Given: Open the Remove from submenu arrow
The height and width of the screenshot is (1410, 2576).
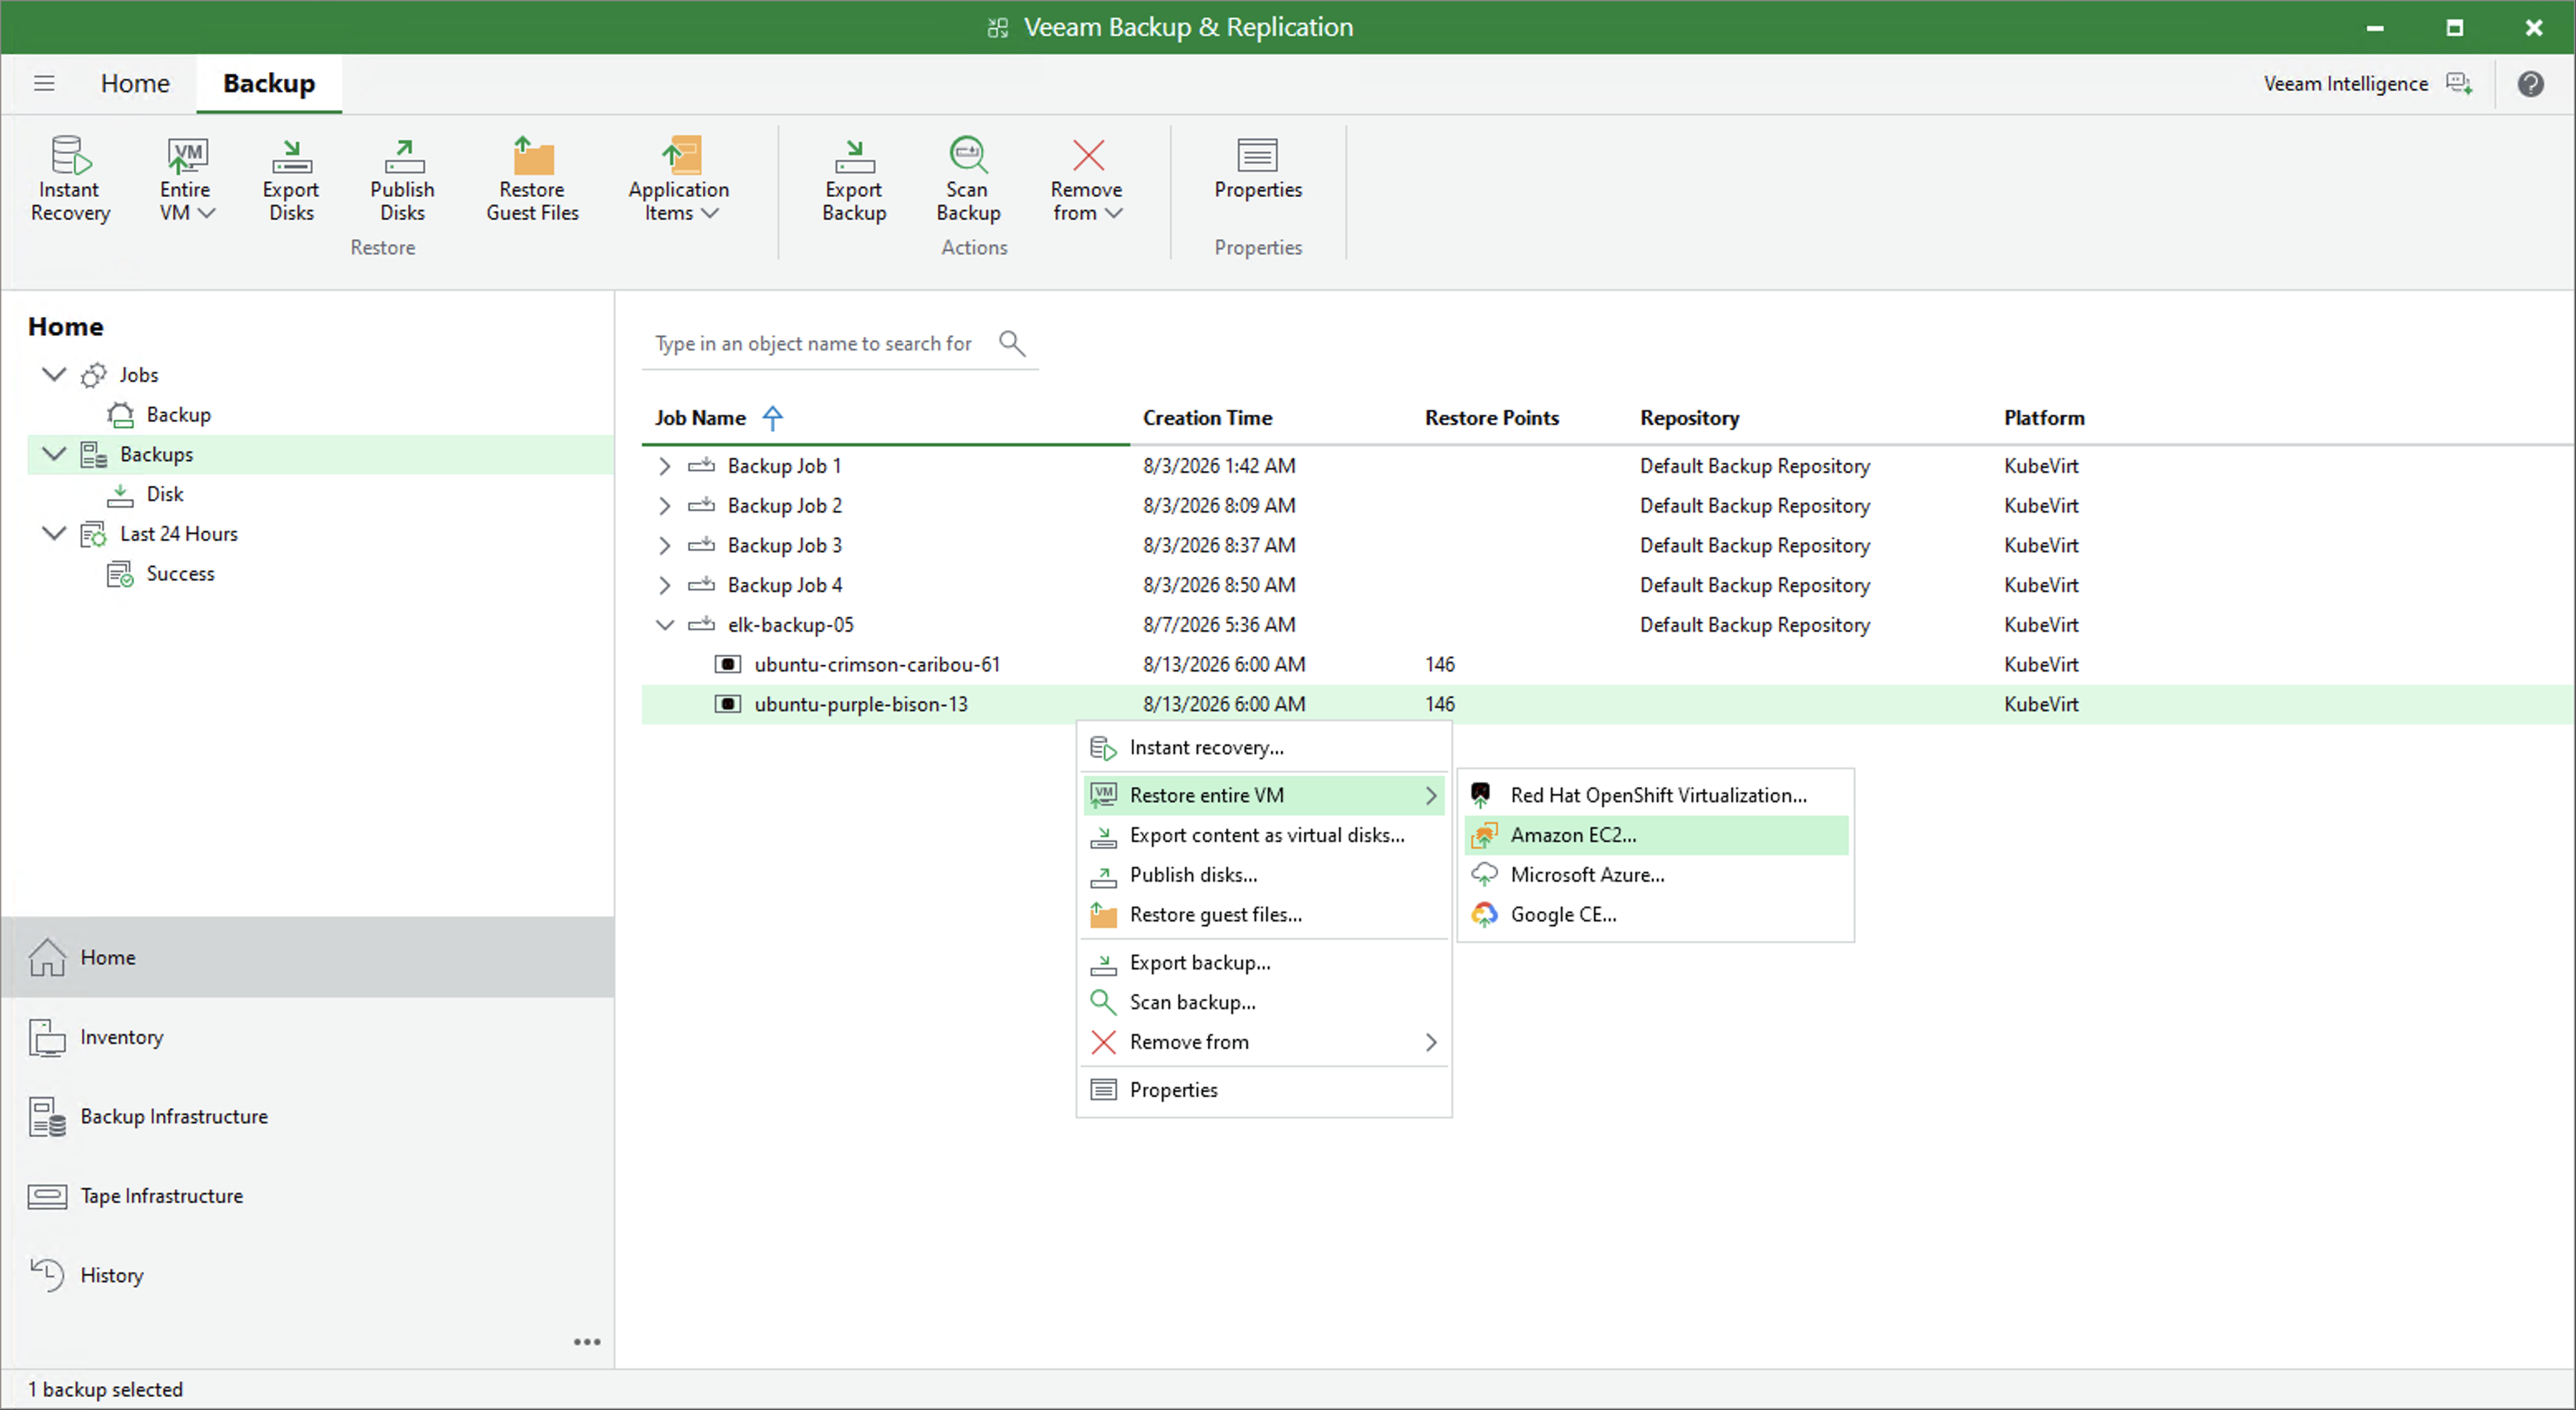Looking at the screenshot, I should point(1431,1042).
